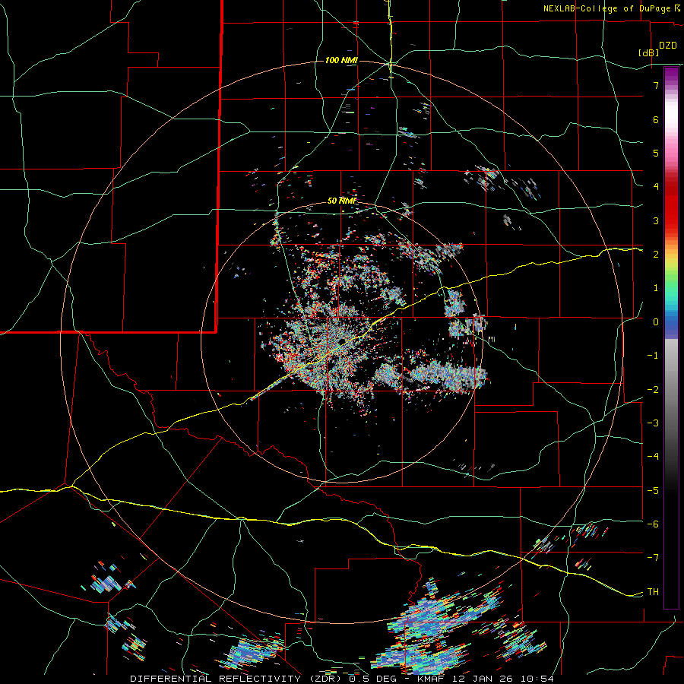Click scale value 5 on legend
Image resolution: width=684 pixels, height=684 pixels.
pos(656,153)
